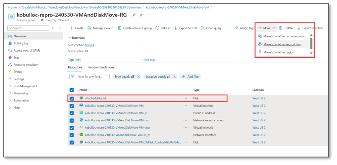The image size is (337, 165).
Task: Switch to the Recommendations tab
Action: click(101, 67)
